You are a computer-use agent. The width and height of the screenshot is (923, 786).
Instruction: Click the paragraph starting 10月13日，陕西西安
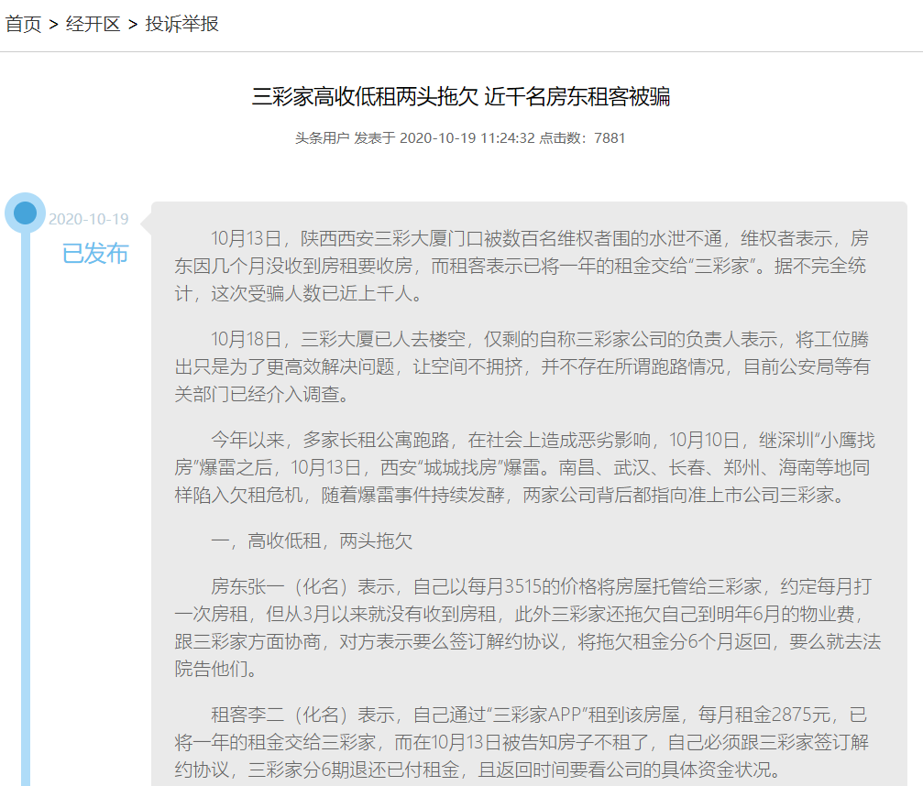click(522, 266)
